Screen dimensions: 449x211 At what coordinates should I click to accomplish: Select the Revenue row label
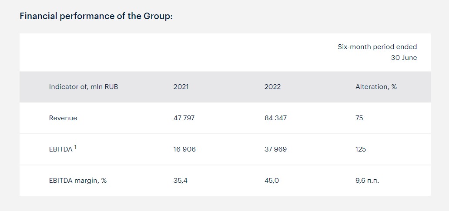[63, 118]
